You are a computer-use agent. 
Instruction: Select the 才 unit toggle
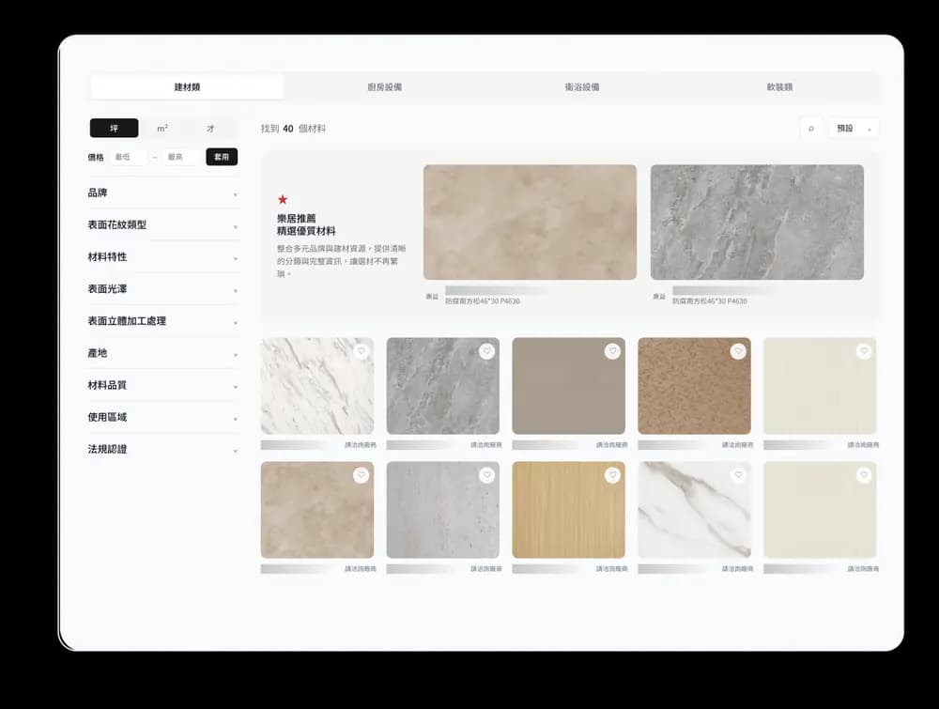pyautogui.click(x=210, y=128)
